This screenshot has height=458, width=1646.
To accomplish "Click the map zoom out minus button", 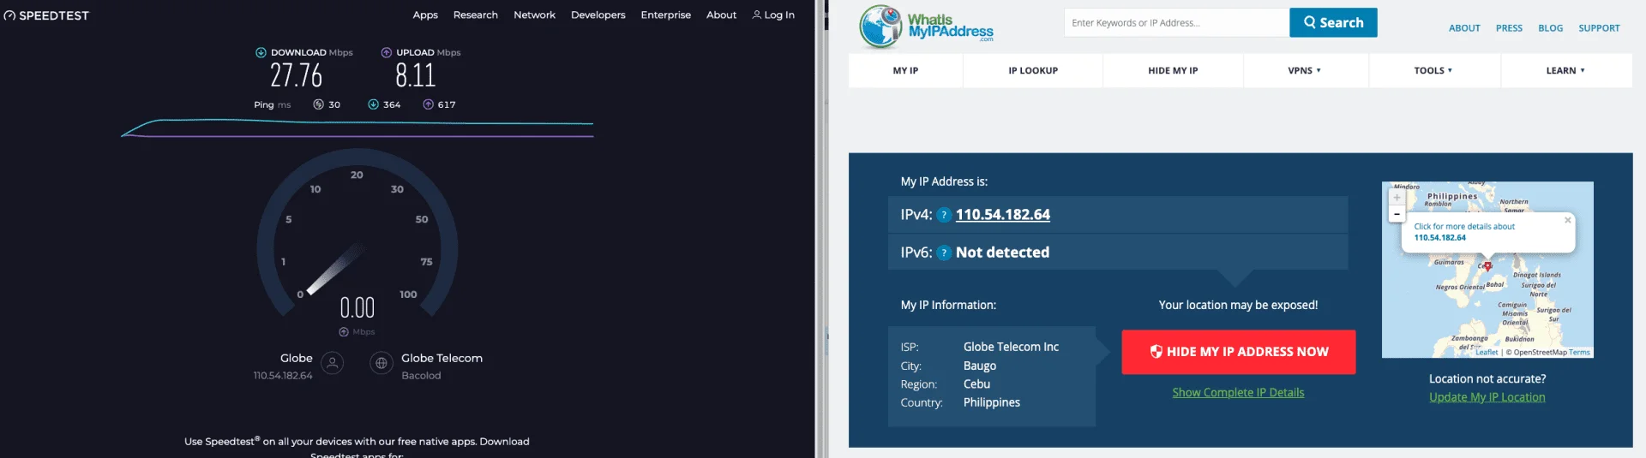I will [1397, 213].
